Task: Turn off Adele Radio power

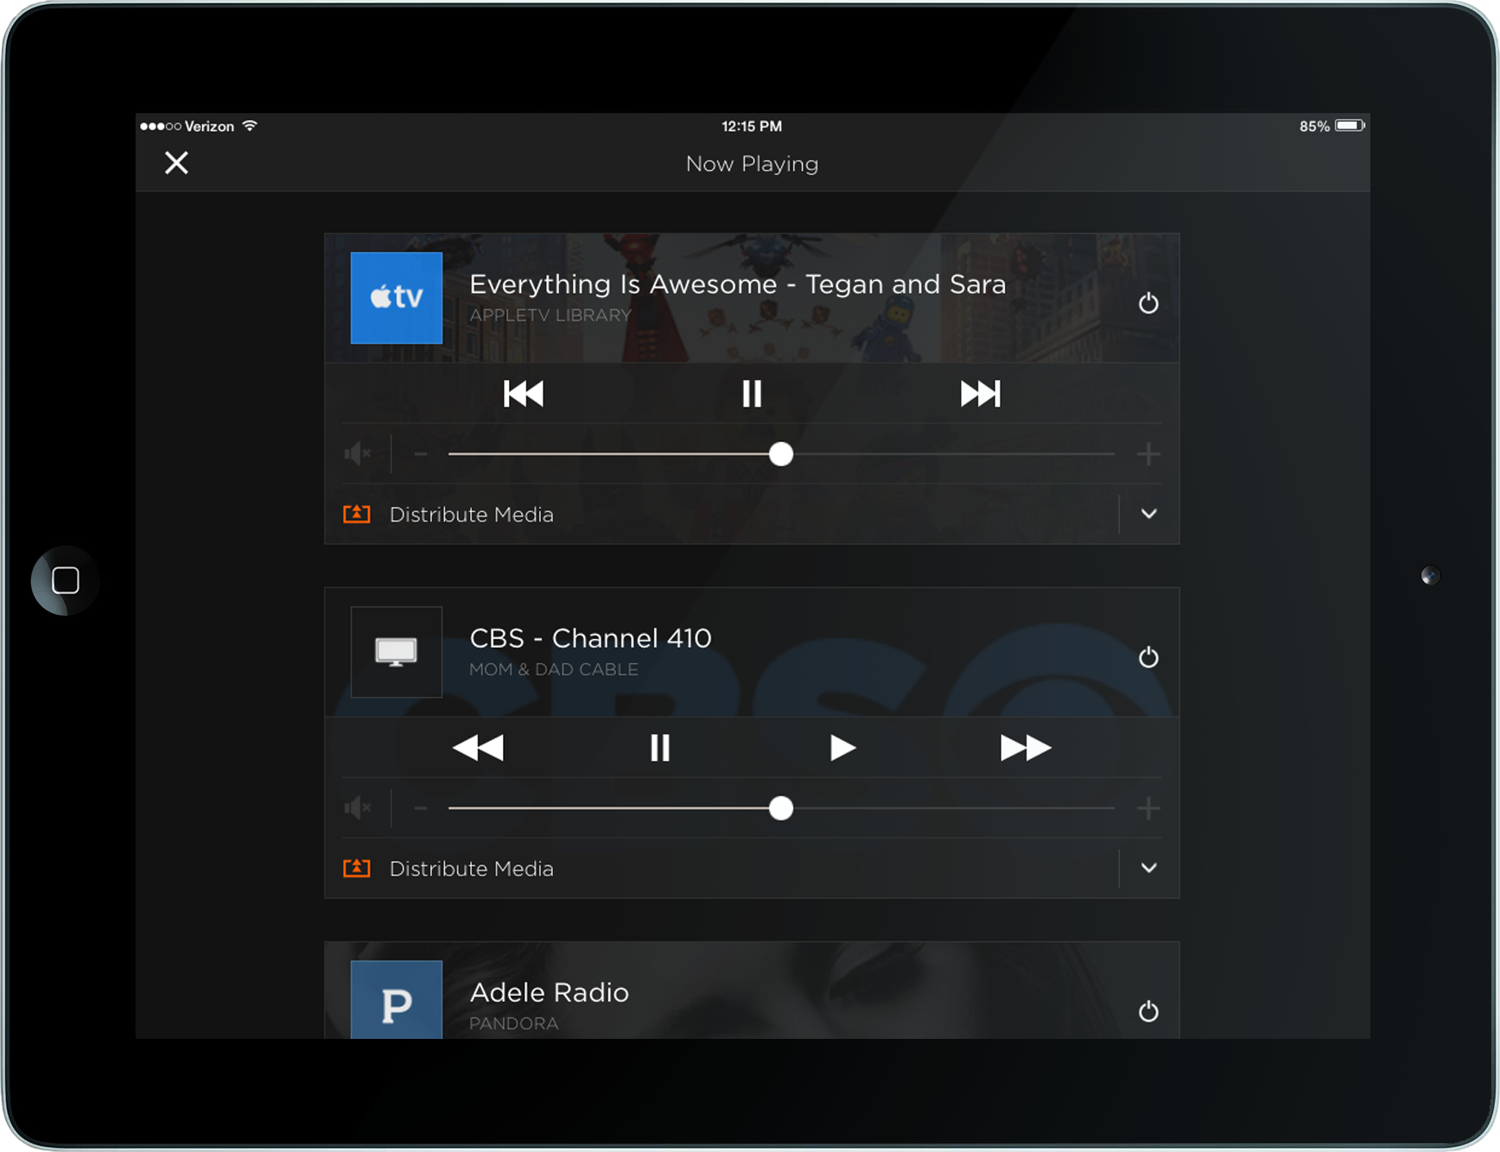Action: pyautogui.click(x=1148, y=1011)
